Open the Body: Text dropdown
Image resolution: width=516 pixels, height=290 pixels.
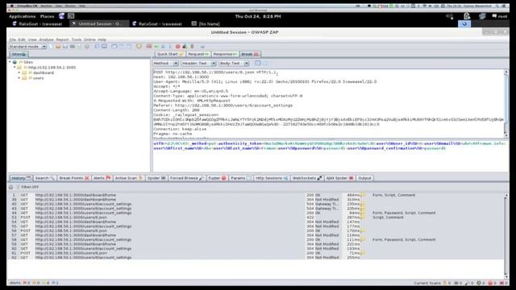(x=234, y=63)
